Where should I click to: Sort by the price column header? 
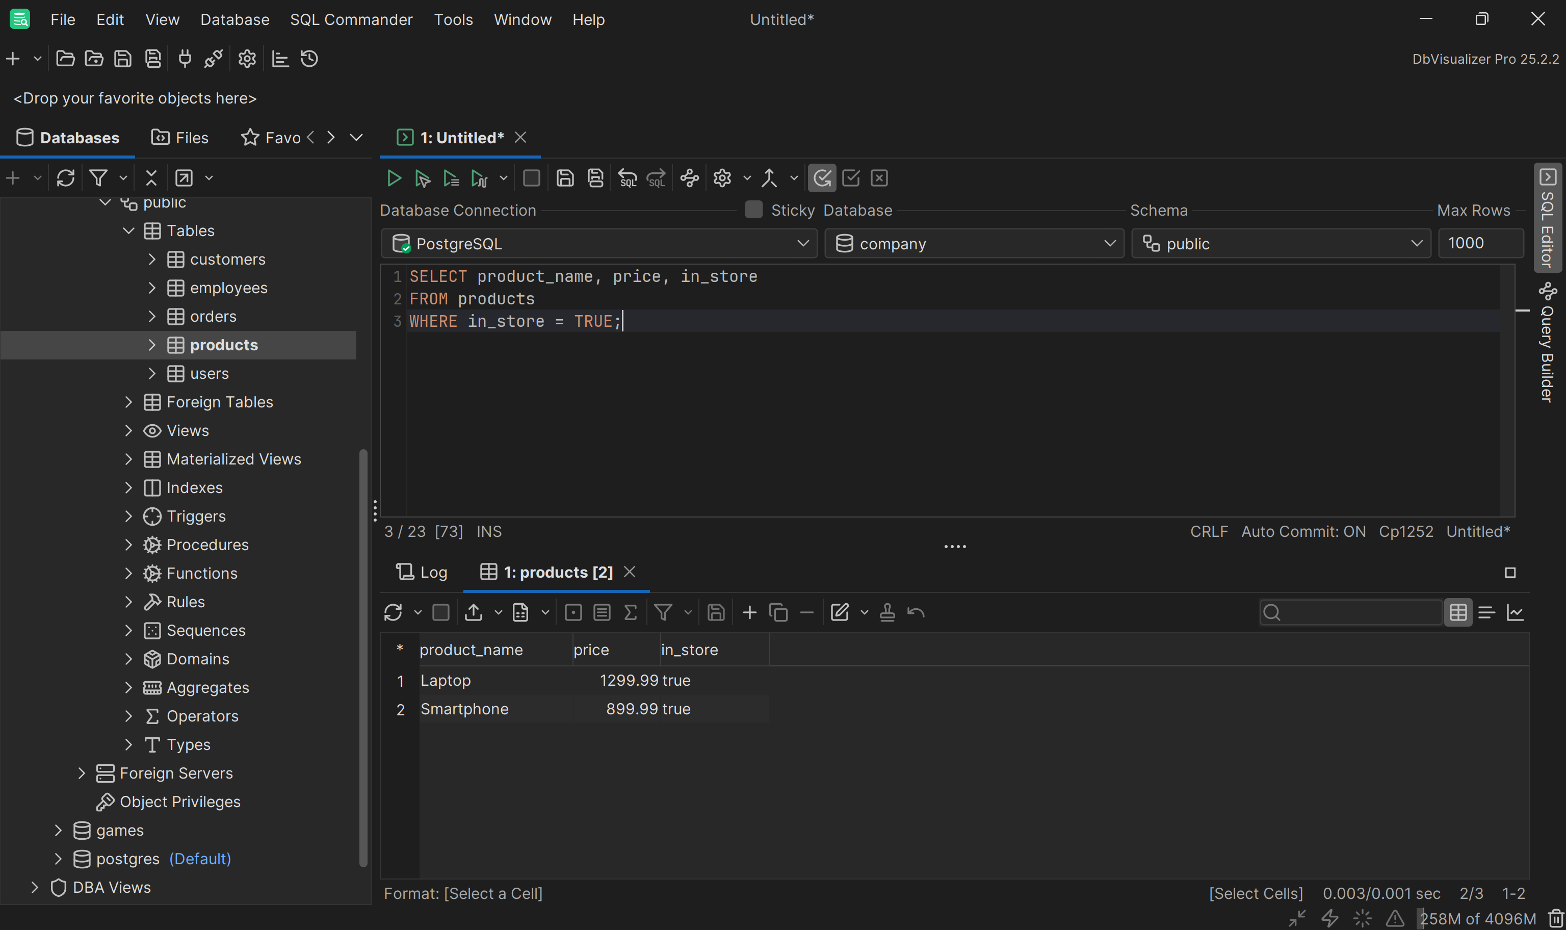616,650
